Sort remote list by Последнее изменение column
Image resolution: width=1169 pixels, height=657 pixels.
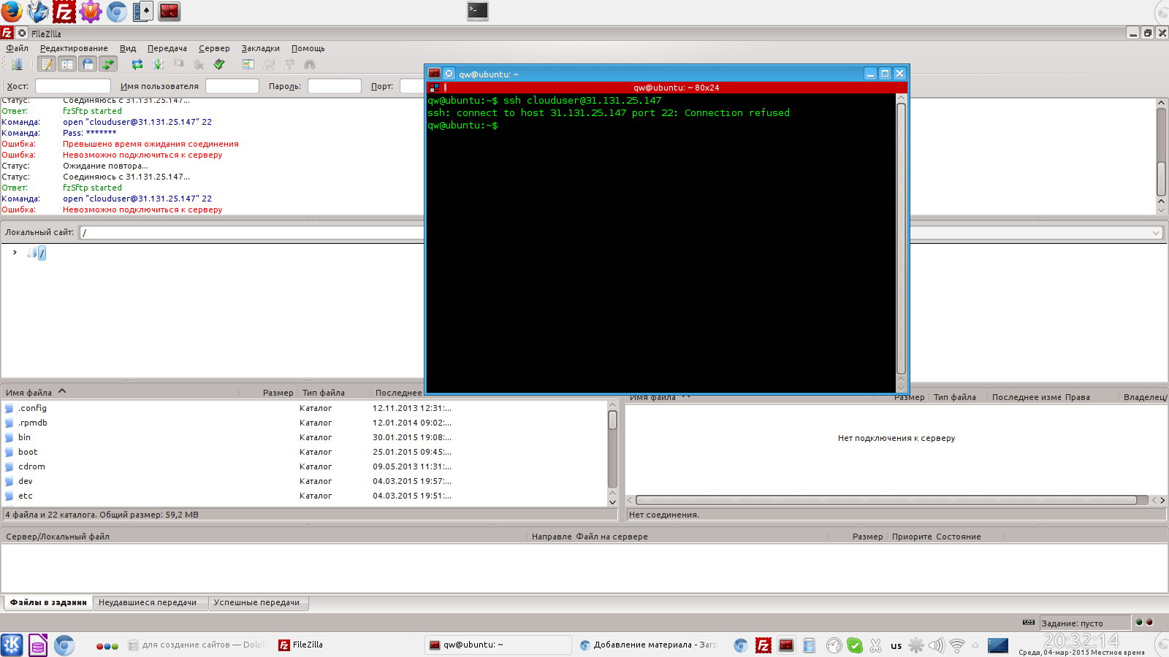pyautogui.click(x=1024, y=397)
